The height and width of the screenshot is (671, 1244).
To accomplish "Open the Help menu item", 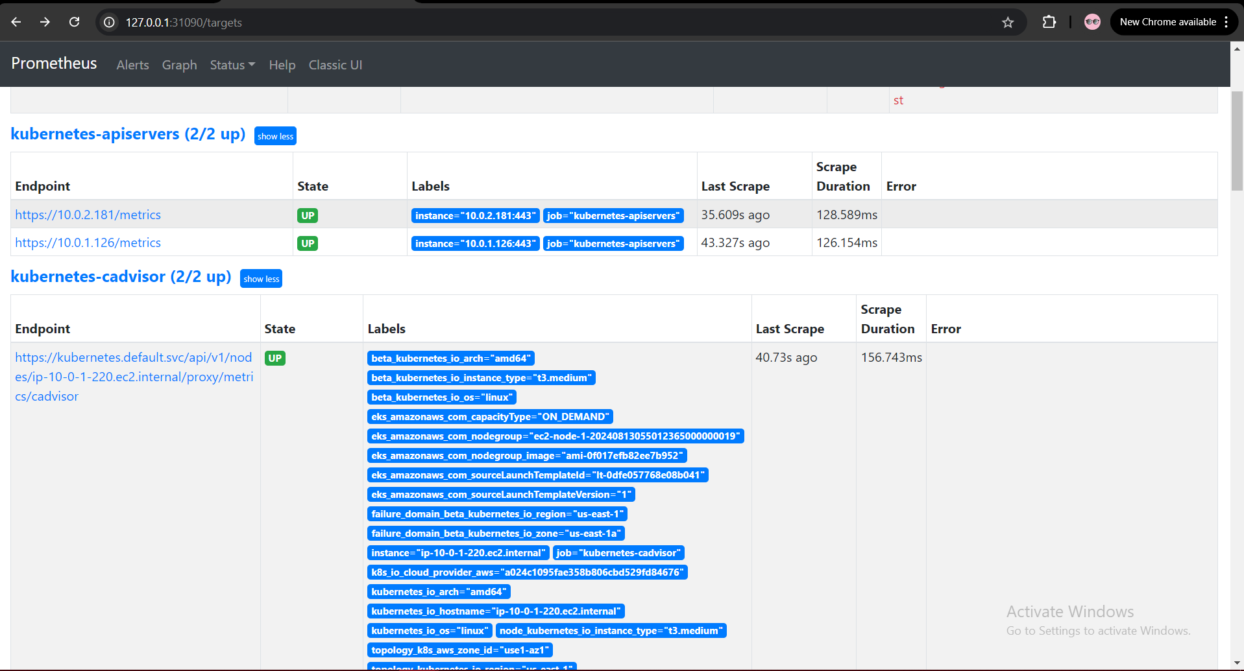I will (282, 65).
